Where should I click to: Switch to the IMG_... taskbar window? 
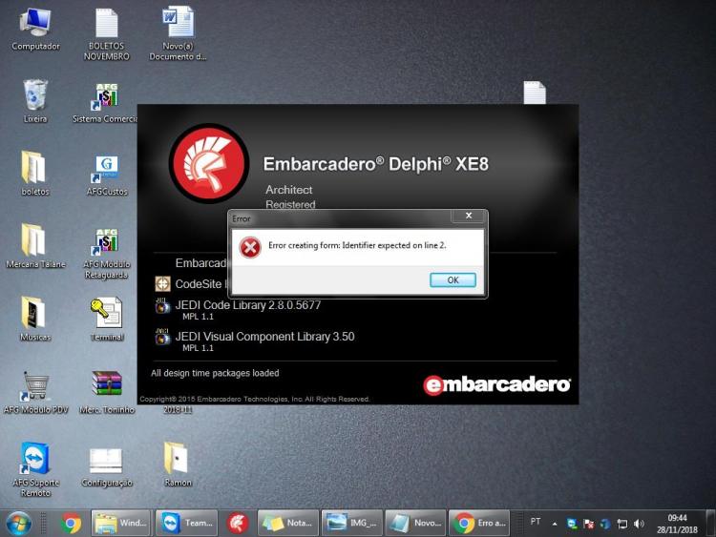coord(351,524)
